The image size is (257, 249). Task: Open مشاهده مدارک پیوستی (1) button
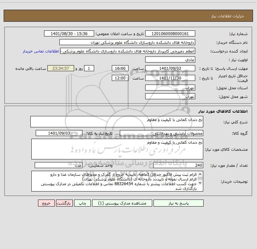pyautogui.click(x=122, y=203)
